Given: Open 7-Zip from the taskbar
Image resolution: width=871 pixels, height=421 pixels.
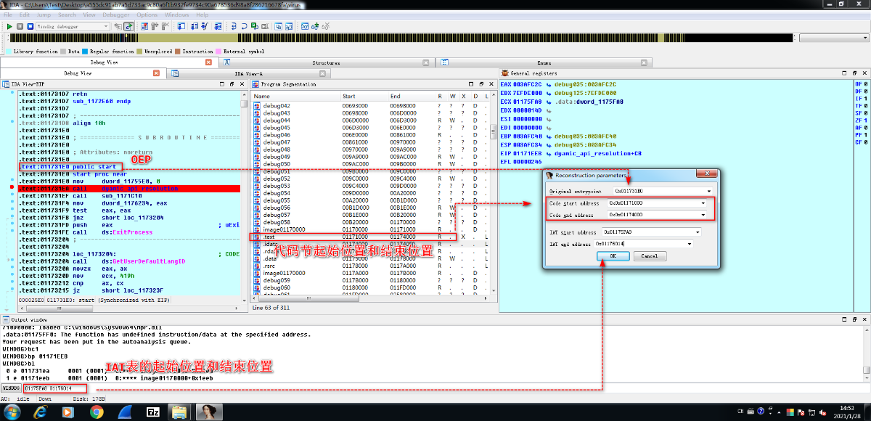Looking at the screenshot, I should [153, 412].
